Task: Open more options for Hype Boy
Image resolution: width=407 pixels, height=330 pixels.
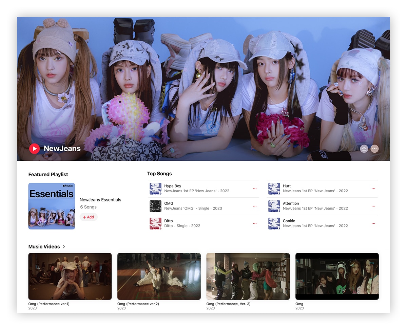Action: pyautogui.click(x=255, y=189)
